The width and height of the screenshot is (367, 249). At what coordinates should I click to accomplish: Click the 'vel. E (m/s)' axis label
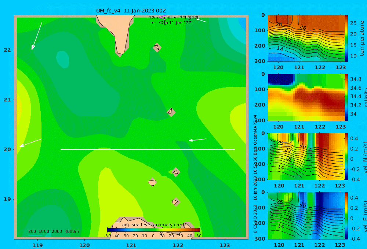click(365, 216)
